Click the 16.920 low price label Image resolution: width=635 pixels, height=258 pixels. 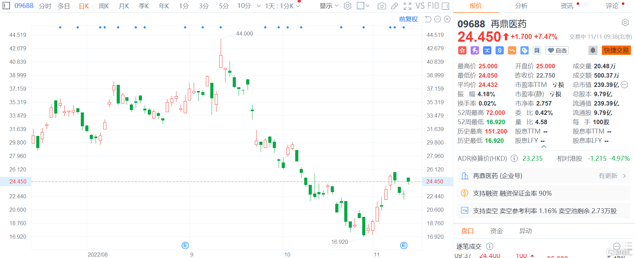point(340,242)
